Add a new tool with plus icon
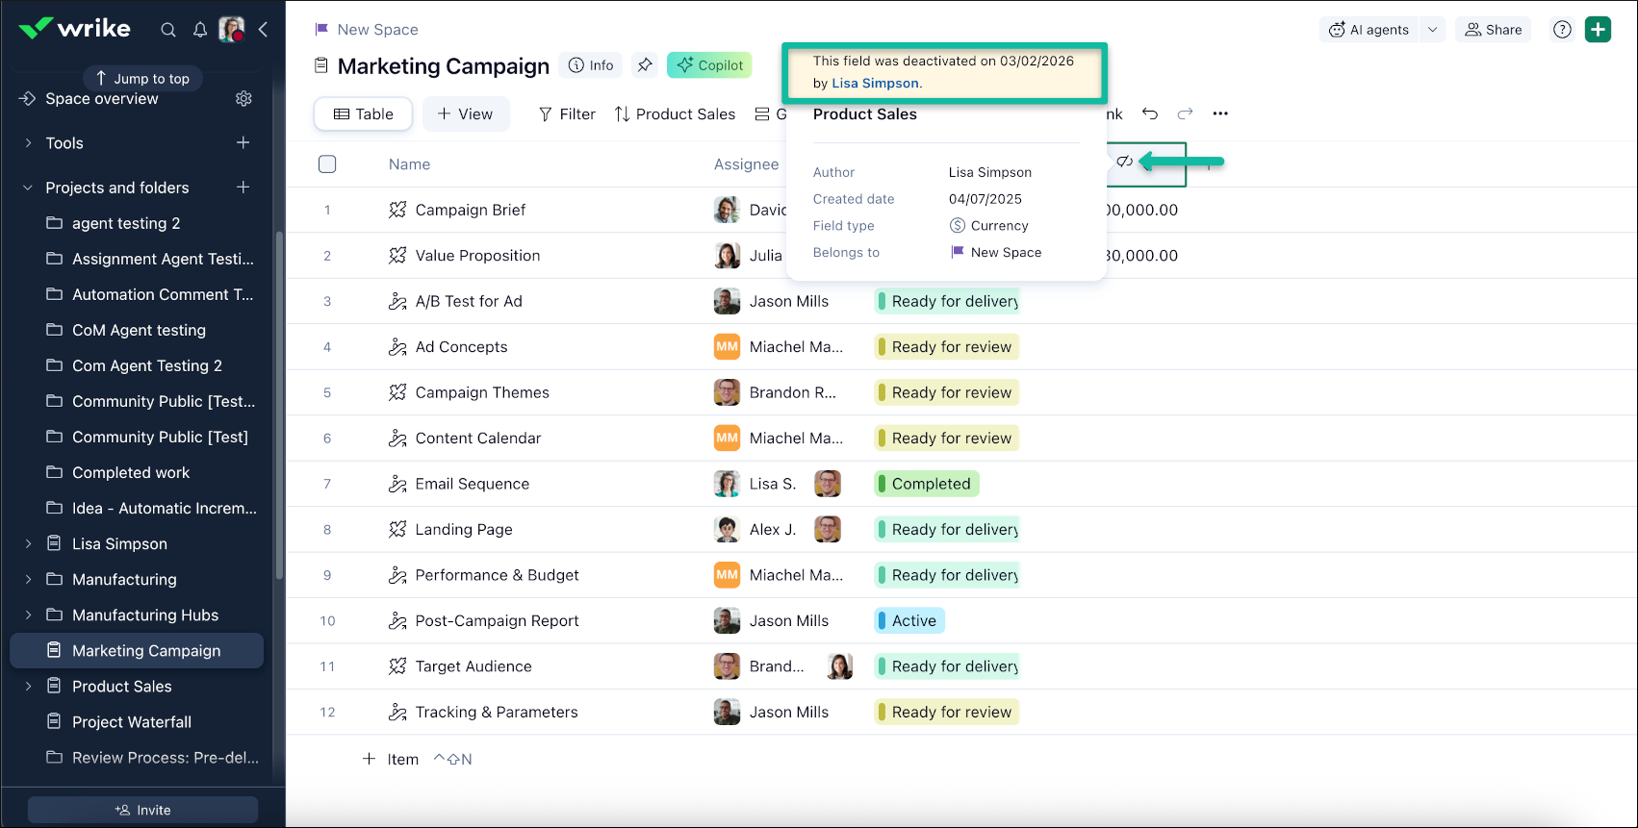Screen dimensions: 1638x828 (243, 143)
